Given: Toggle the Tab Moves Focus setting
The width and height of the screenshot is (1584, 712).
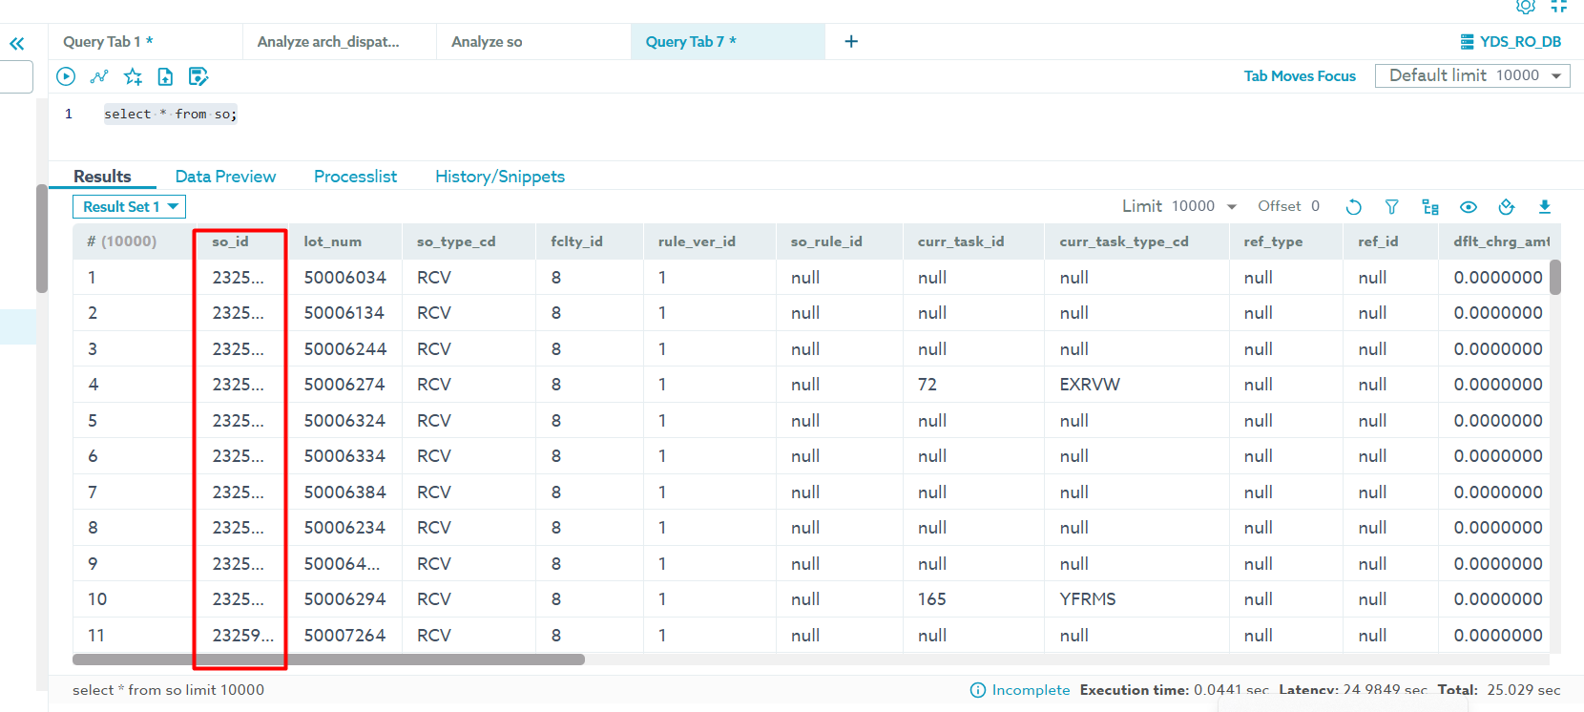Looking at the screenshot, I should pos(1299,76).
